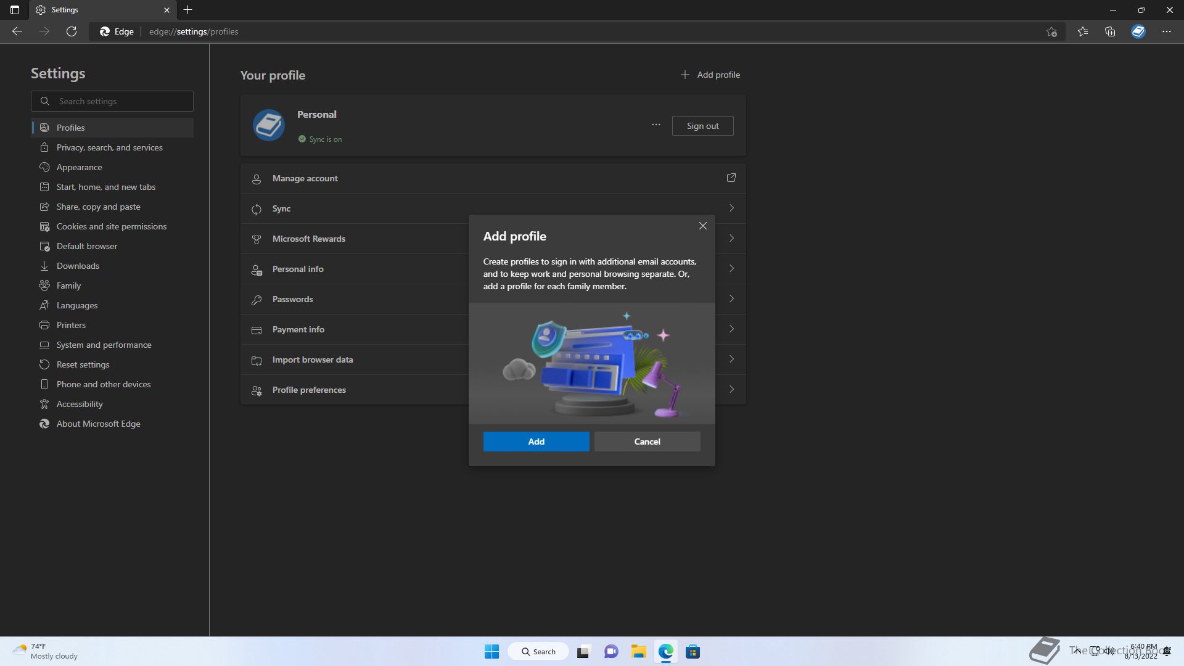Select Profiles in the settings sidebar
This screenshot has height=666, width=1184.
tap(112, 128)
